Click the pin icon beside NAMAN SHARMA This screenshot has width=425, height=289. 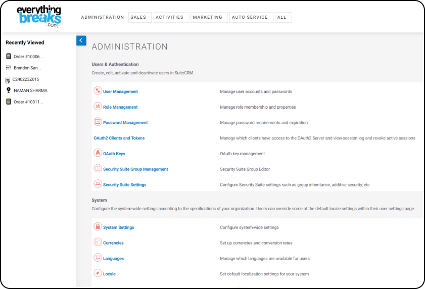pos(9,90)
